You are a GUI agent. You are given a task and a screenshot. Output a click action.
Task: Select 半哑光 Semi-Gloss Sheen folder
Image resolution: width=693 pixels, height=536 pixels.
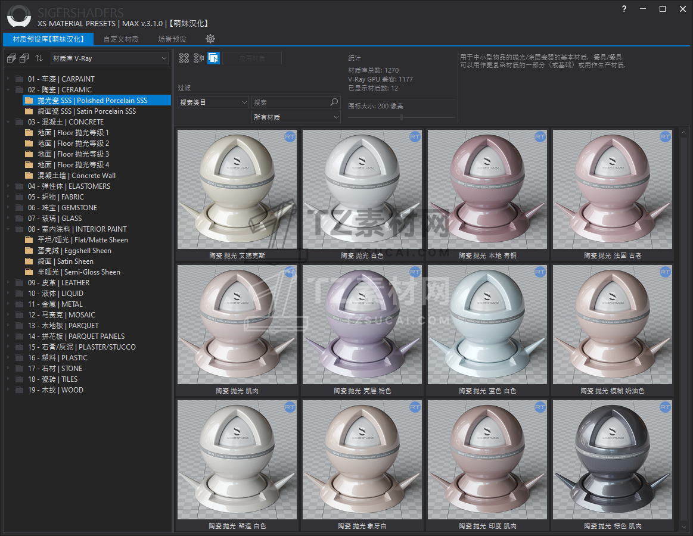point(78,272)
